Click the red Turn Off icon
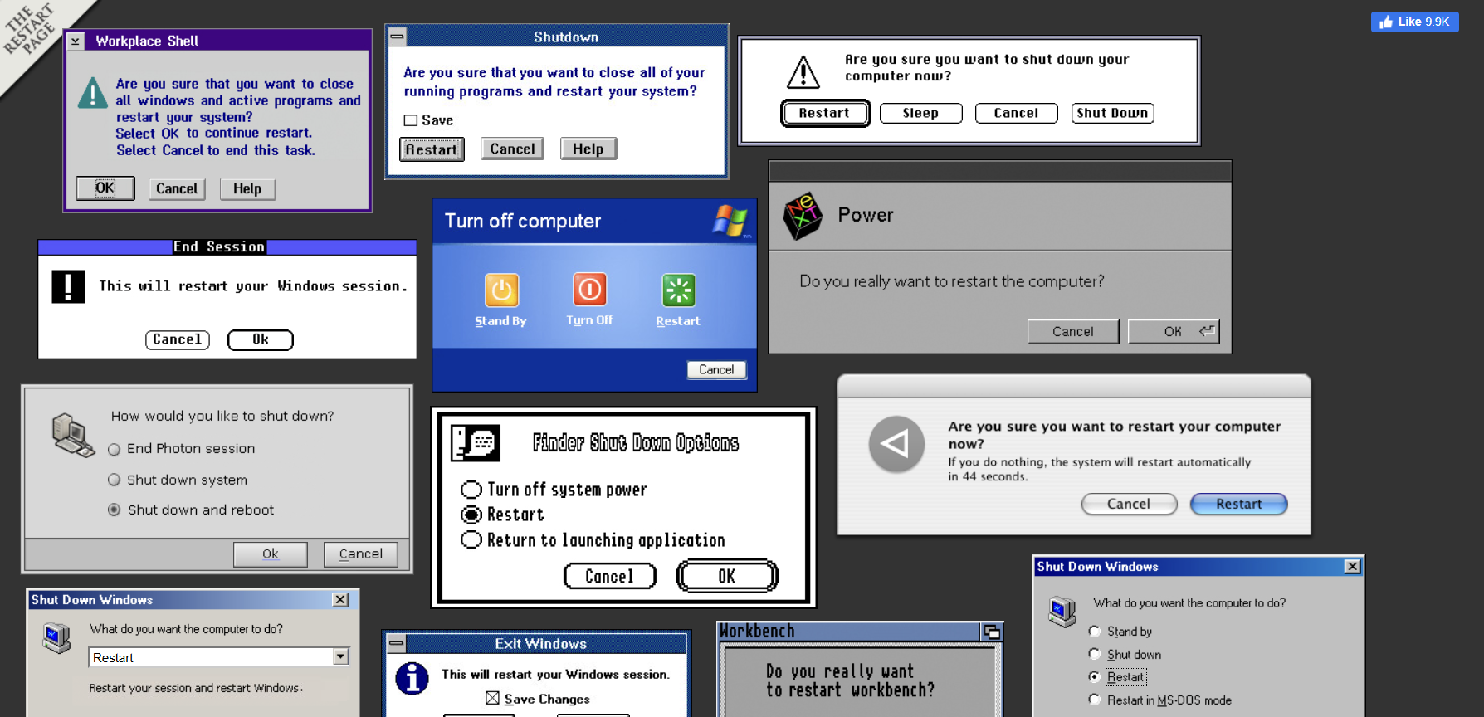Image resolution: width=1484 pixels, height=717 pixels. pos(589,290)
